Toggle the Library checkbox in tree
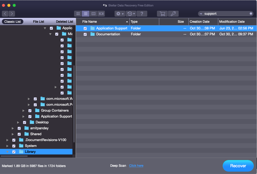257x174 pixels. click(x=14, y=152)
